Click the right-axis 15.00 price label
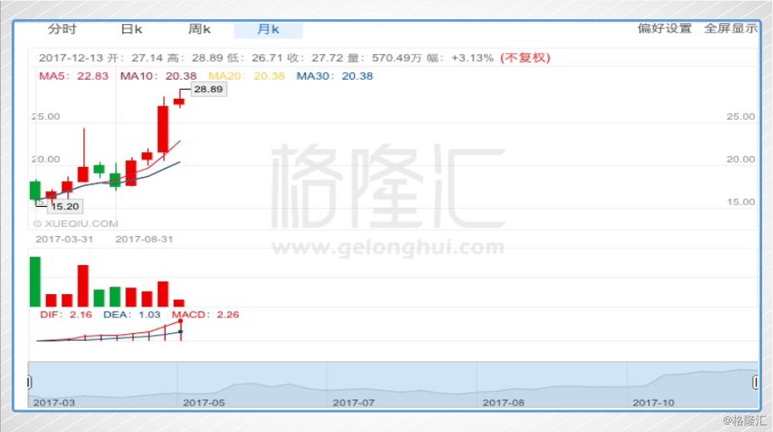 (x=741, y=202)
